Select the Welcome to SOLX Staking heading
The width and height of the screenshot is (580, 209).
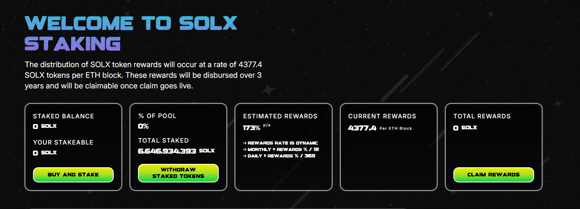131,33
